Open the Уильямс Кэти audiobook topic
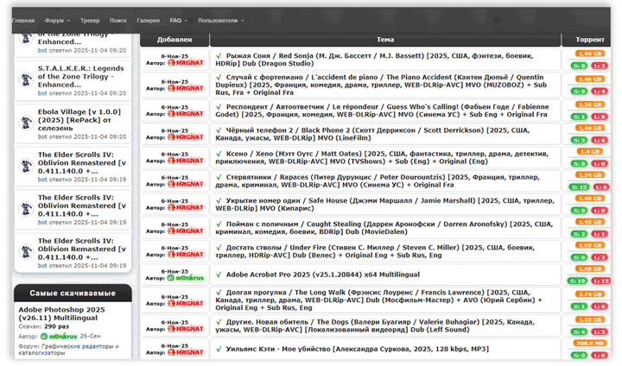 tap(357, 349)
